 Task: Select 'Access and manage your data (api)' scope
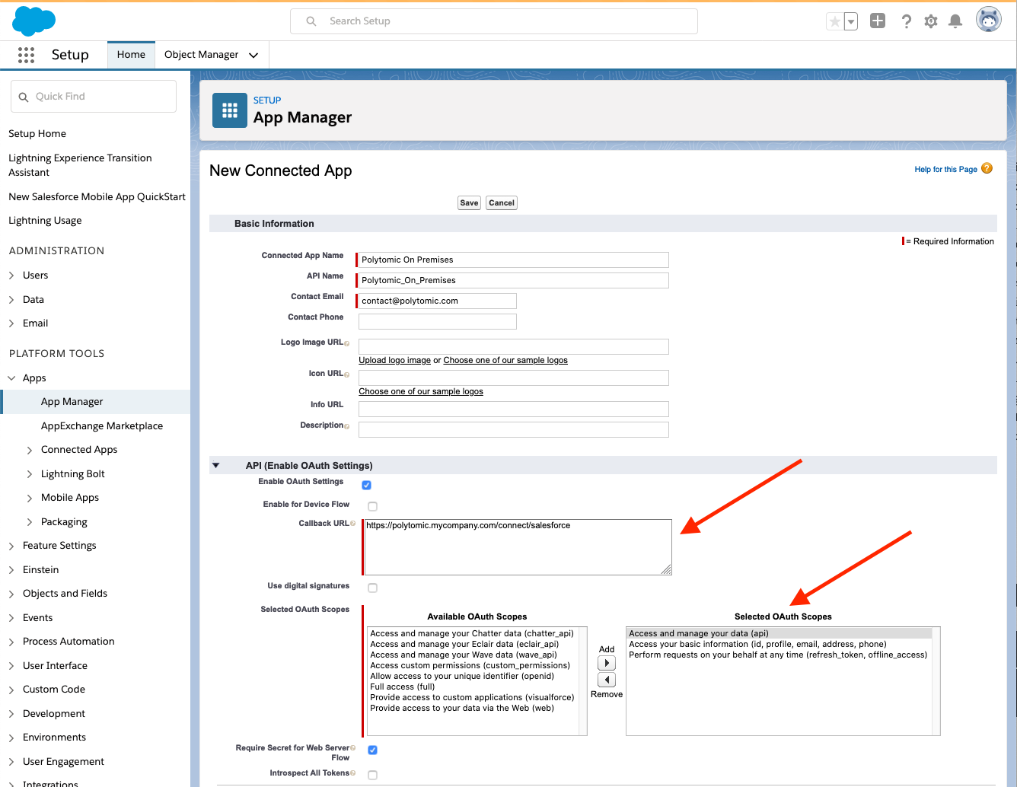(699, 633)
